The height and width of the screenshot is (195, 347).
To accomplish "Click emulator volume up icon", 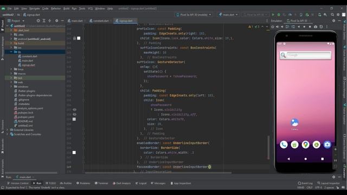I will click(278, 27).
